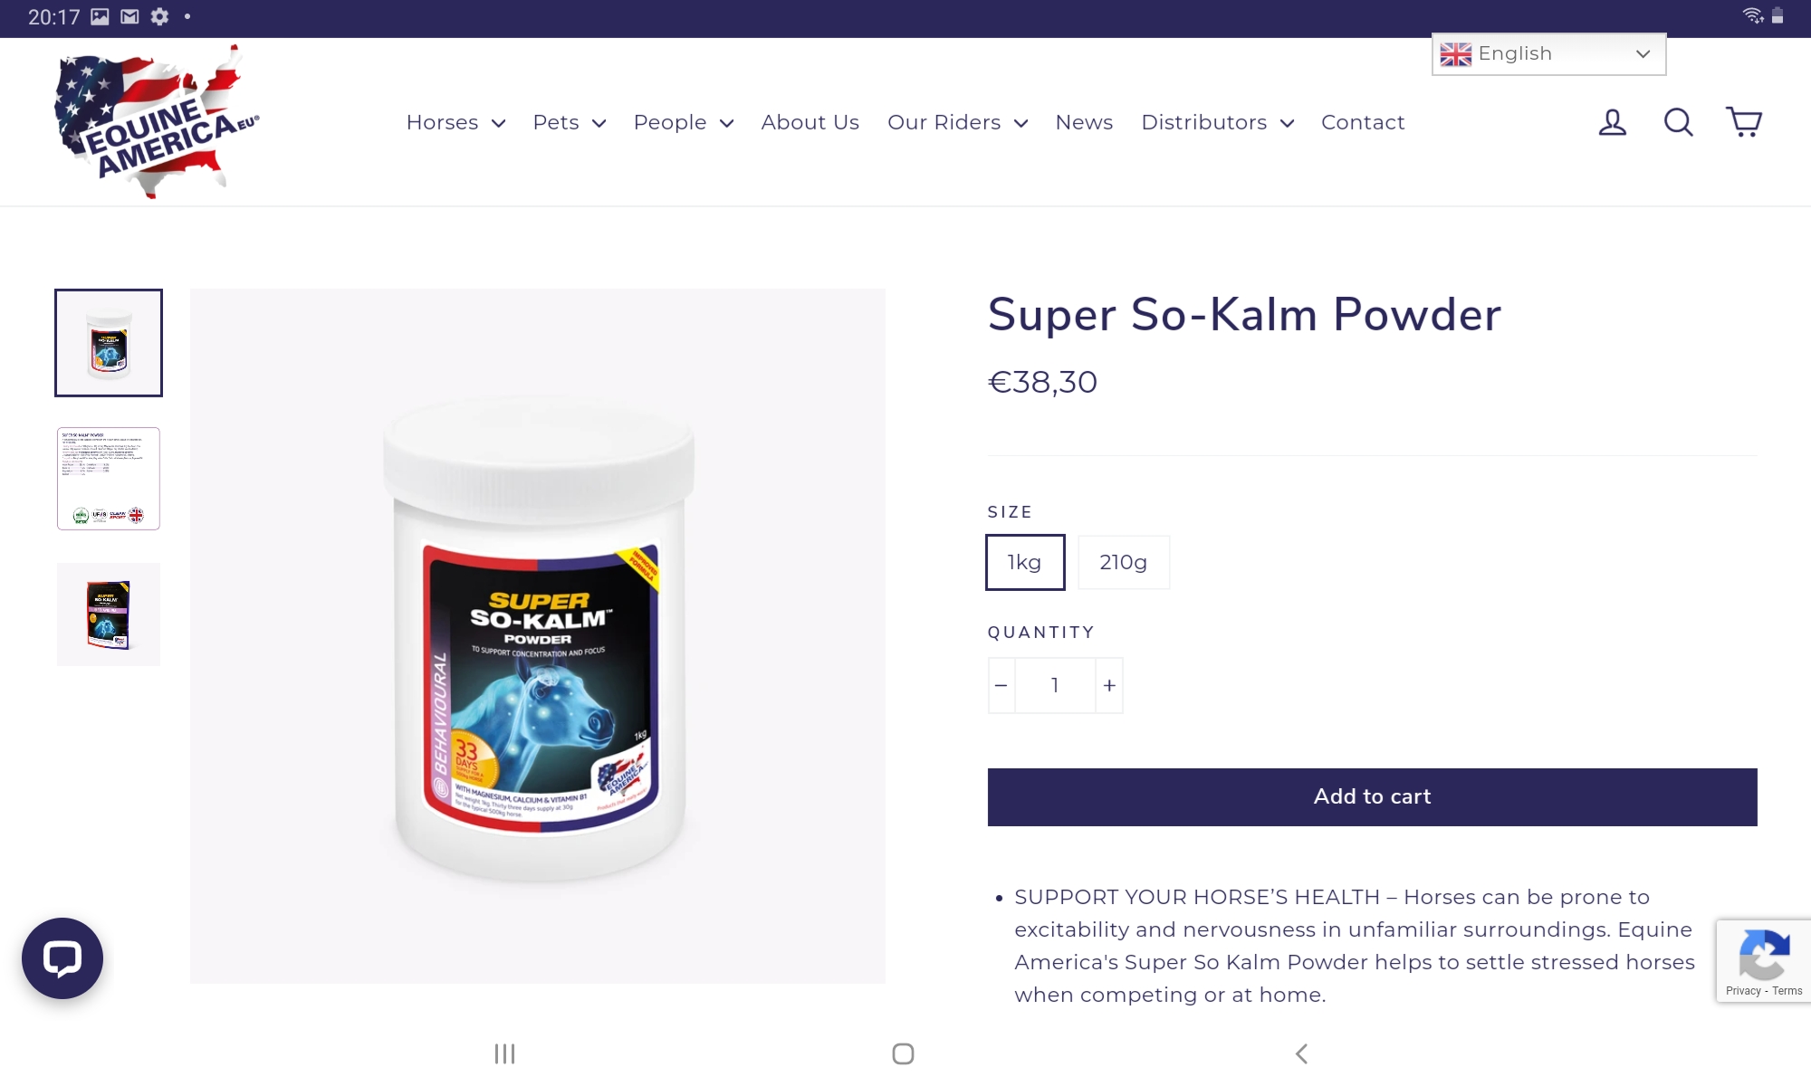Open the English language dropdown
Viewport: 1811px width, 1086px height.
pyautogui.click(x=1548, y=54)
